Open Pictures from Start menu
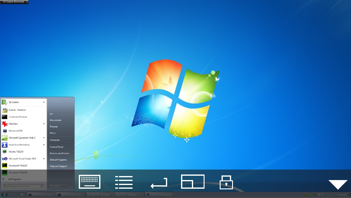 coord(54,127)
